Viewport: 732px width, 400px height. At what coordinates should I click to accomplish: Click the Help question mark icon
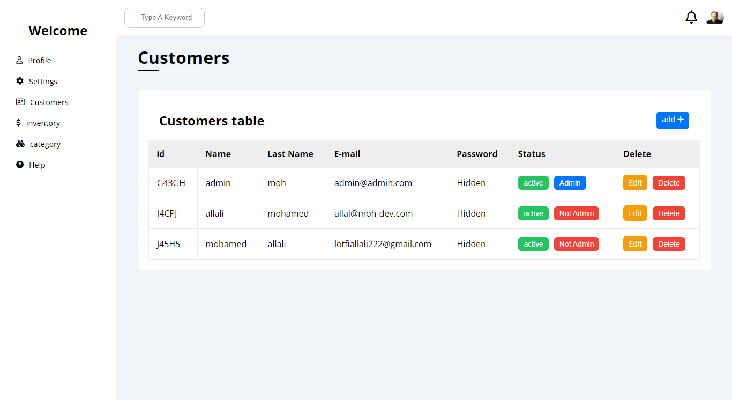20,165
